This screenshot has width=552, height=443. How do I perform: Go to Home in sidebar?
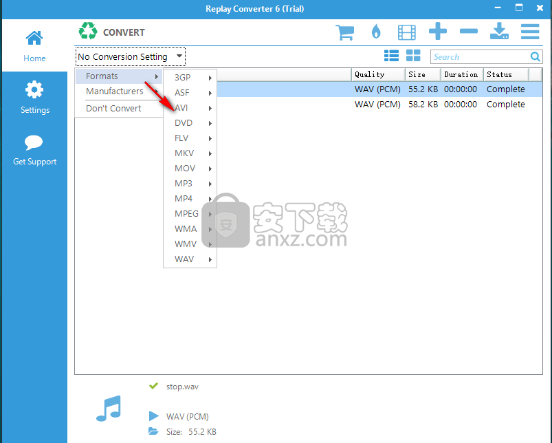34,46
